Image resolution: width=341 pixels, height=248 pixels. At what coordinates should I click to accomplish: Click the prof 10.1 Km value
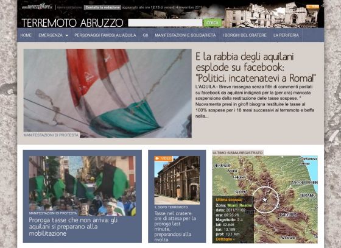tap(233, 235)
